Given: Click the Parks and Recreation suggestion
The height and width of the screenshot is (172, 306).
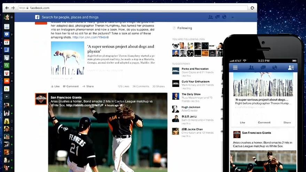Looking at the screenshot, I should [x=195, y=69].
